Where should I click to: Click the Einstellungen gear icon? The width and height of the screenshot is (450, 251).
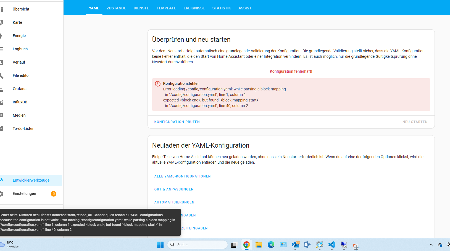click(x=1, y=194)
